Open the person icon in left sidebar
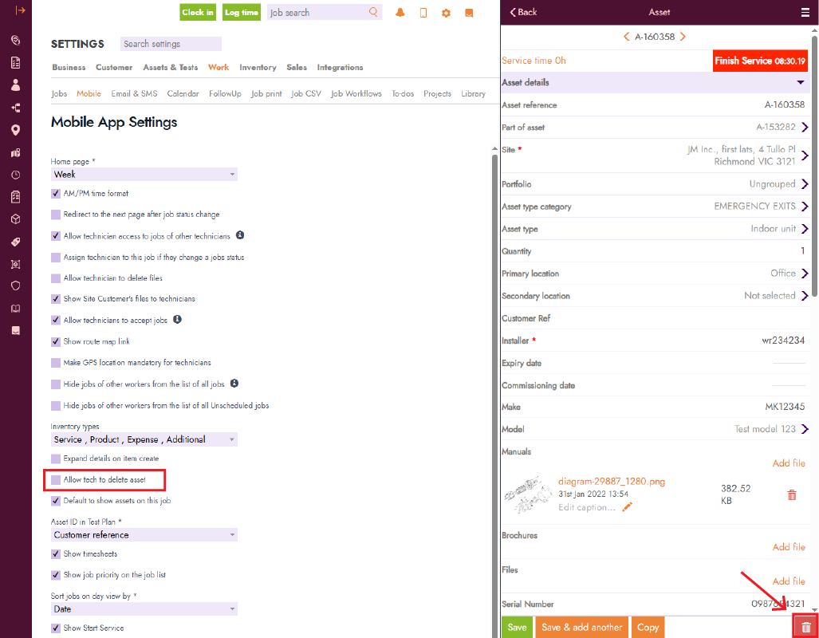This screenshot has width=819, height=638. 16,85
